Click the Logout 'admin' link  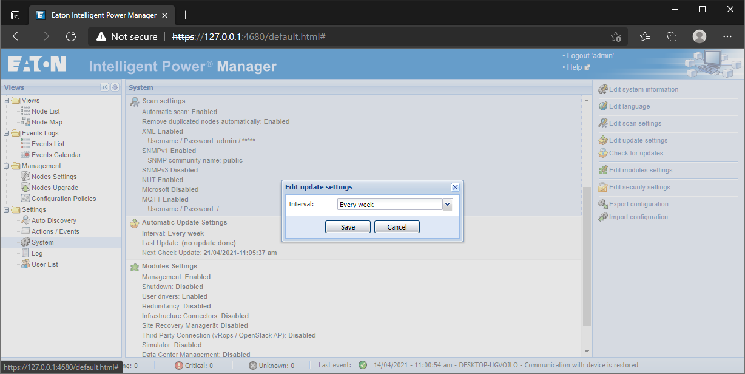pyautogui.click(x=590, y=56)
